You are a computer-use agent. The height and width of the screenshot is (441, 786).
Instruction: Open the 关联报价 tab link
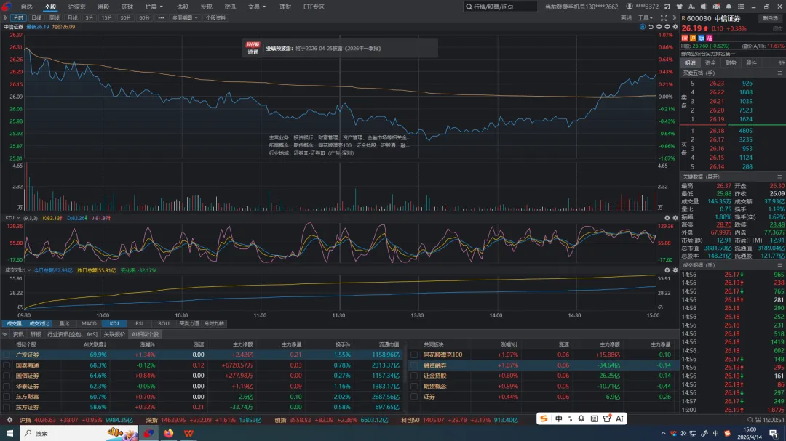coord(114,334)
